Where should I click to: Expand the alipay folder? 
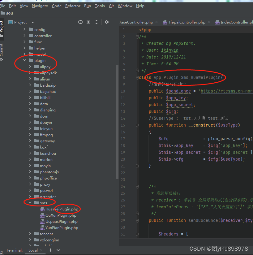pyautogui.click(x=30, y=66)
